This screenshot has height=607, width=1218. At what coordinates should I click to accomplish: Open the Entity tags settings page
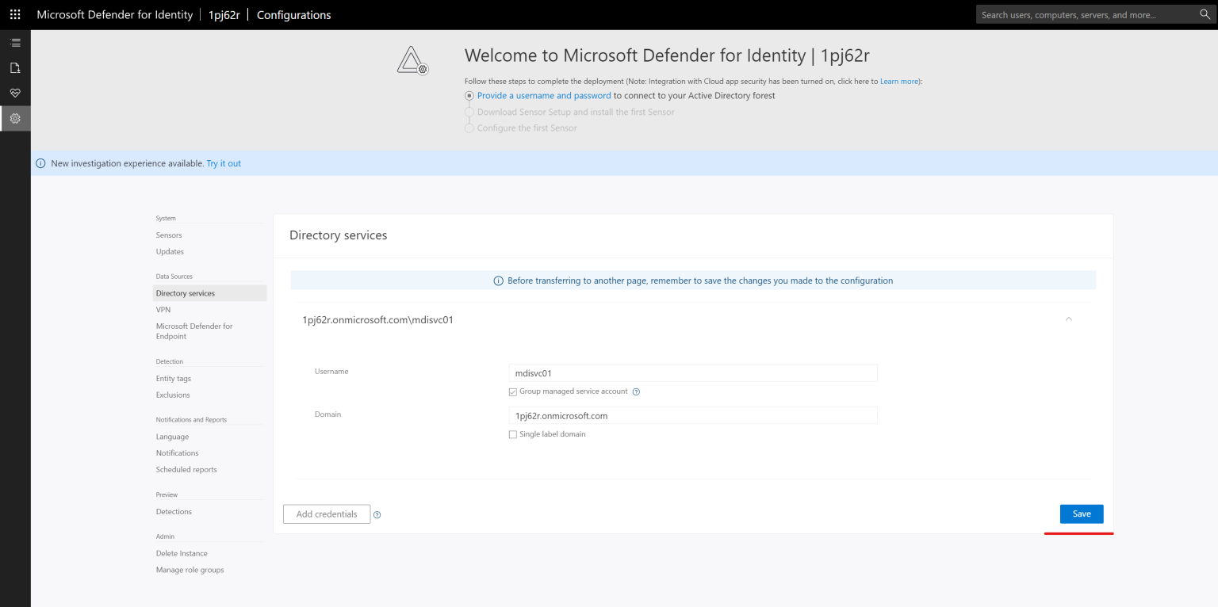(x=174, y=378)
